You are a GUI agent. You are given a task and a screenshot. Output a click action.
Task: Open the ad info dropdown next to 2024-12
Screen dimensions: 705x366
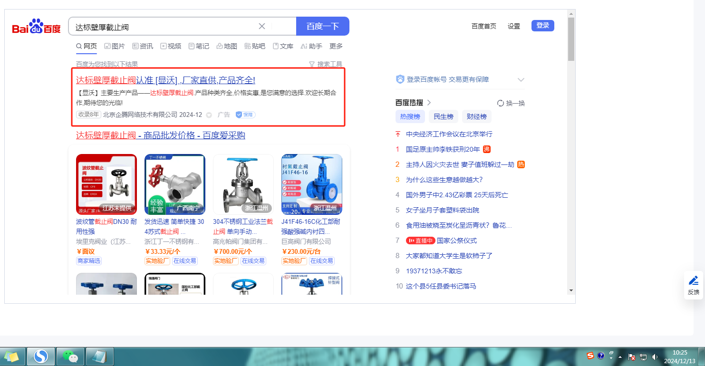coord(209,115)
